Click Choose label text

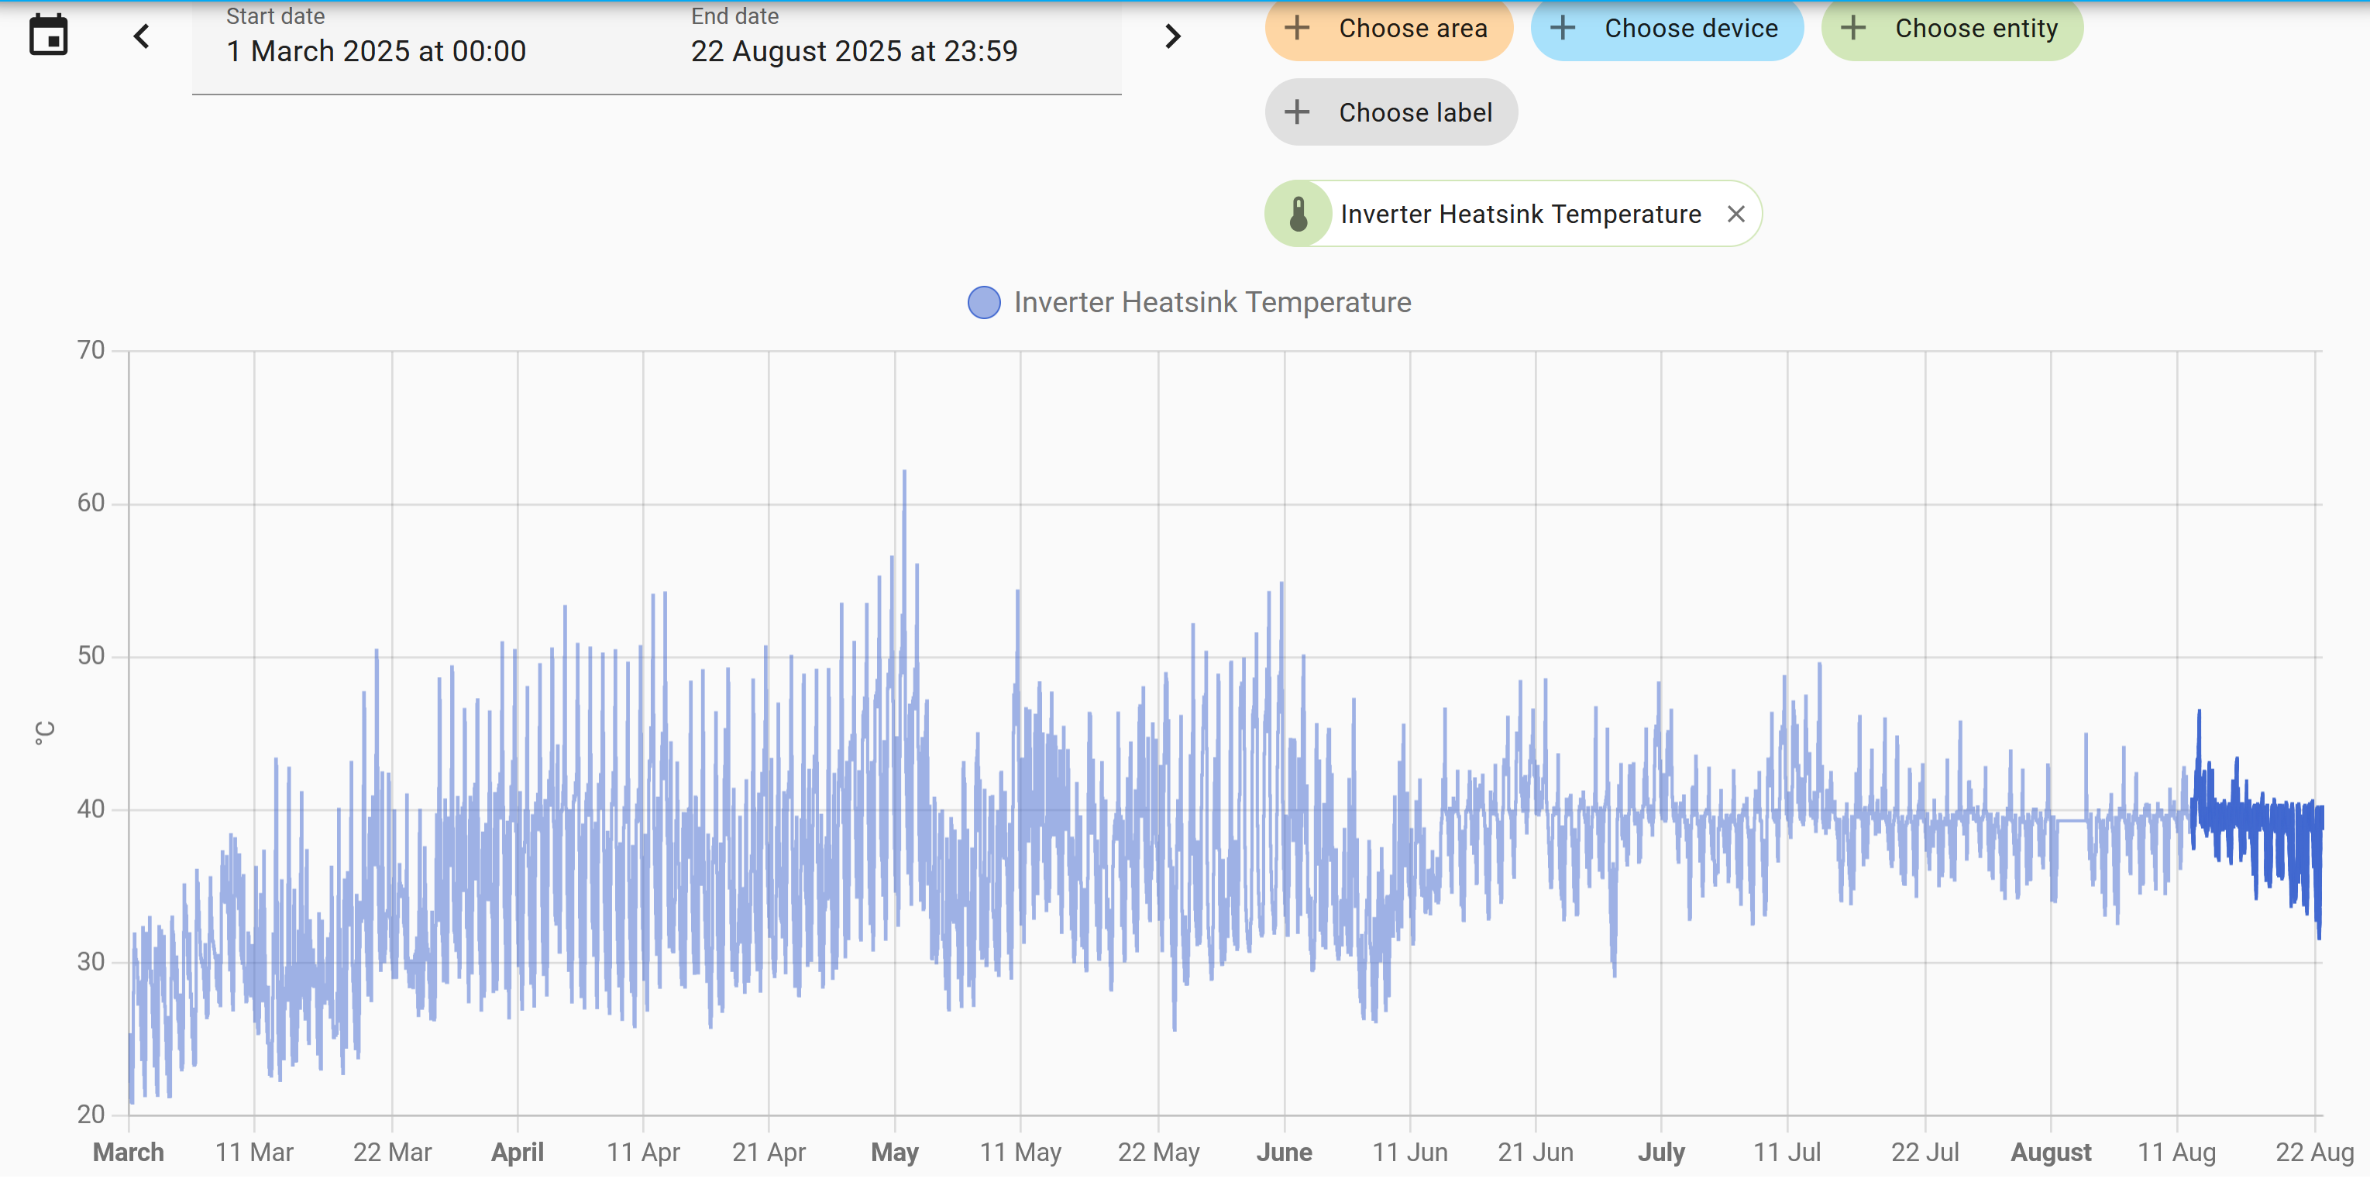(x=1415, y=112)
